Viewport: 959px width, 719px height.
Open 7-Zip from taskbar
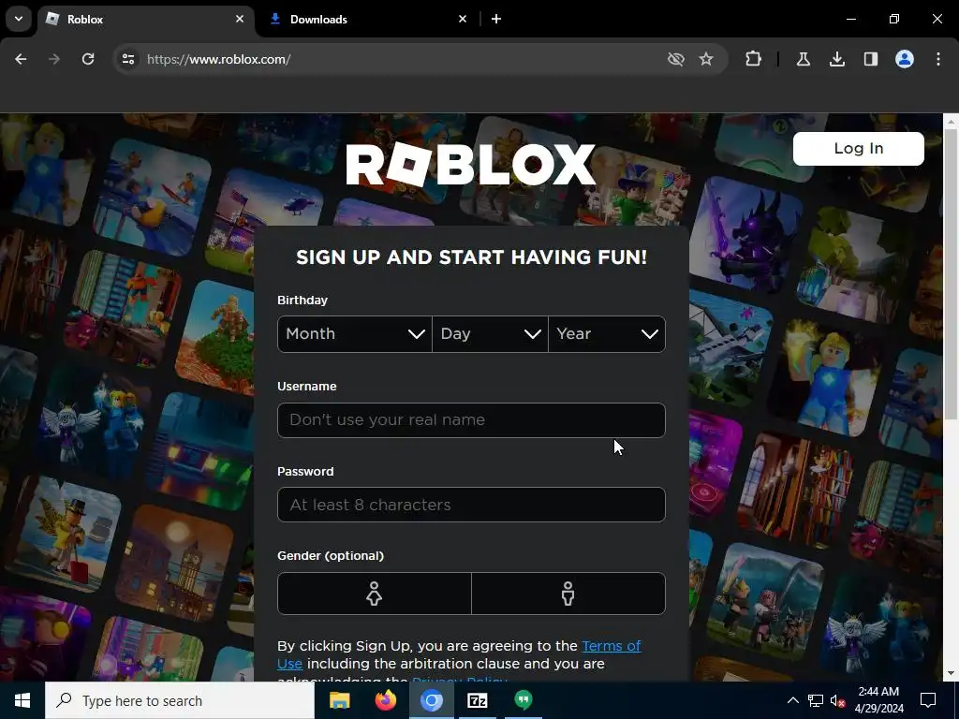coord(477,700)
